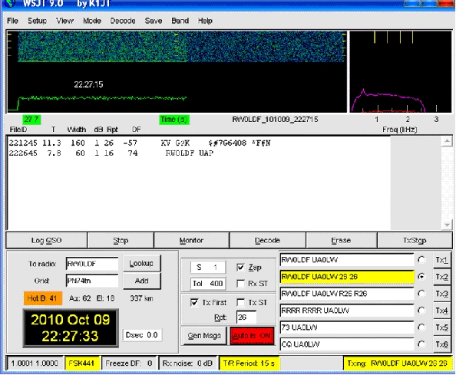Click the Tx2 transmit button

[441, 277]
